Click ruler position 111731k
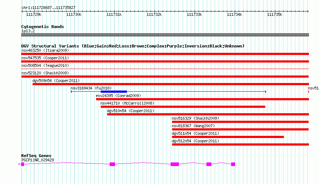Image resolution: width=319 pixels, height=184 pixels. 114,14
